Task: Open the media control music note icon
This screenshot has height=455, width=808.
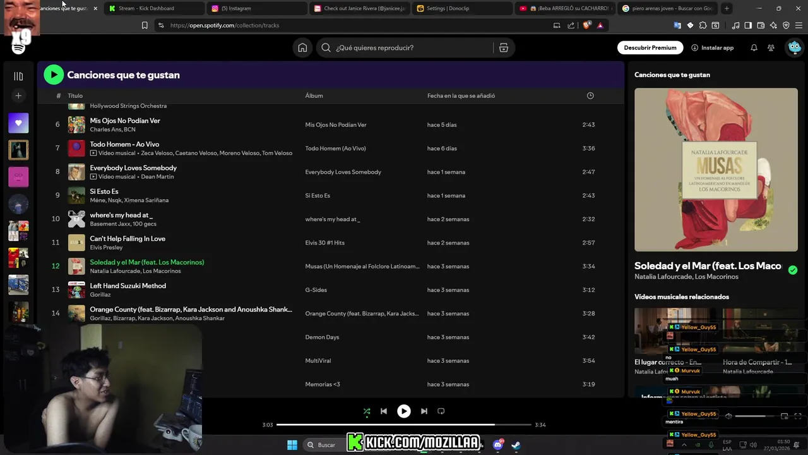Action: click(x=735, y=25)
